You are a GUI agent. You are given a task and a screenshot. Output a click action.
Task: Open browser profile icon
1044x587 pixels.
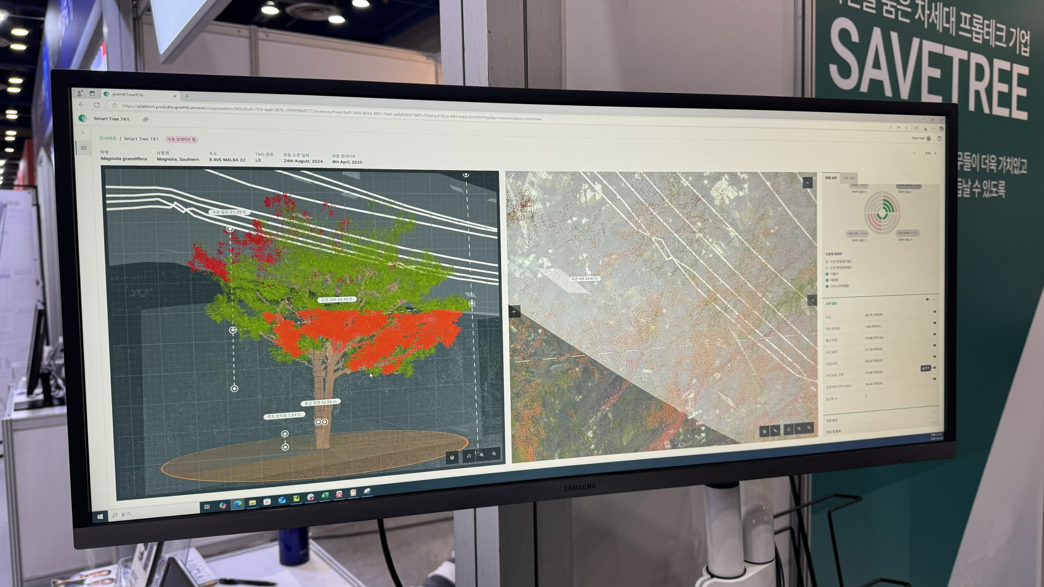click(x=79, y=93)
